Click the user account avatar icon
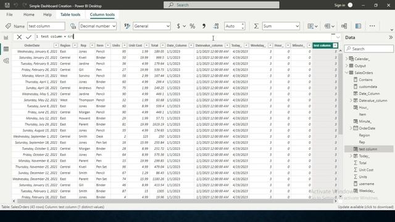Viewport: 395px width, 222px height. (350, 5)
